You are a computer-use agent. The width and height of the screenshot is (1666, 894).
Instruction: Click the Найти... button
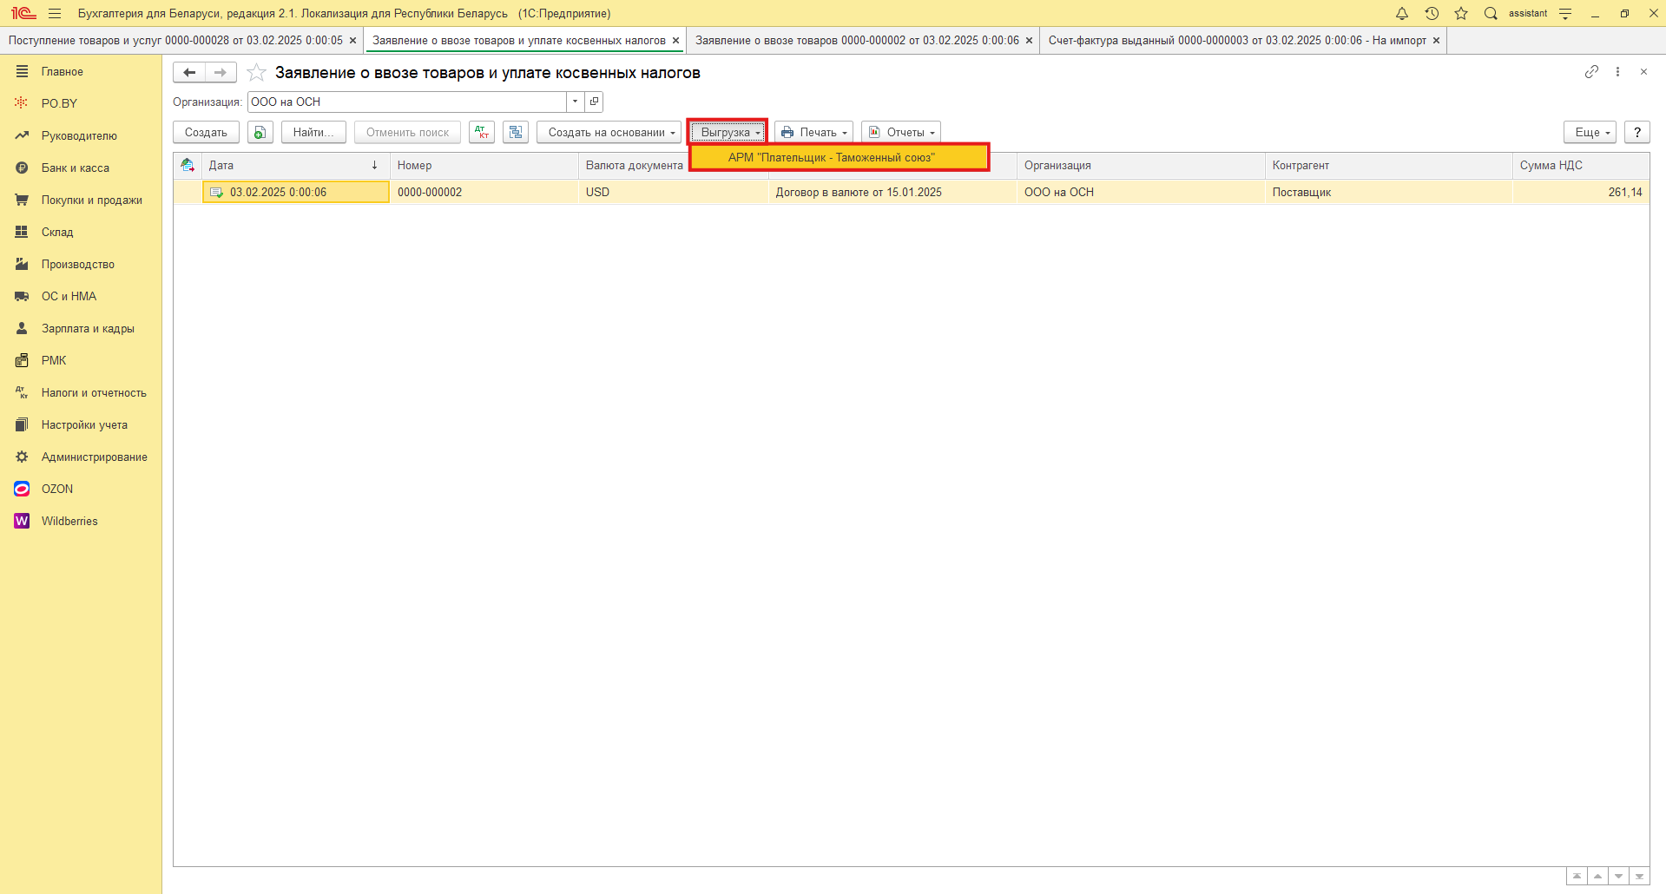coord(313,132)
